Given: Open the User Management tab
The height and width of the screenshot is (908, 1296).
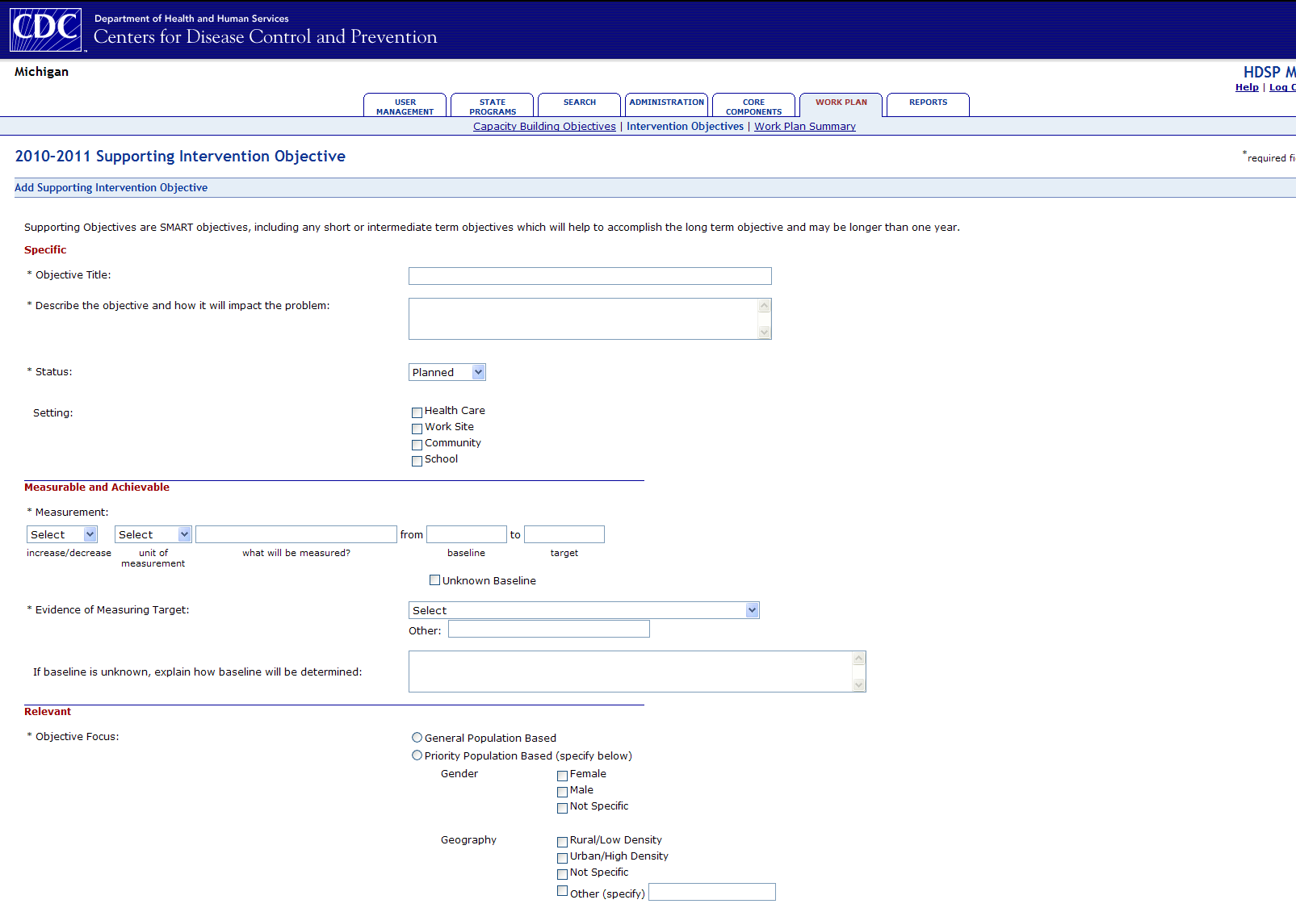Looking at the screenshot, I should pyautogui.click(x=405, y=106).
